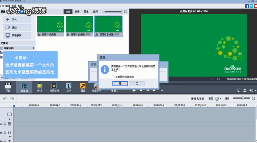Select the 百度标准桌面1920 media thumbnail
257x143 pixels.
[108, 26]
